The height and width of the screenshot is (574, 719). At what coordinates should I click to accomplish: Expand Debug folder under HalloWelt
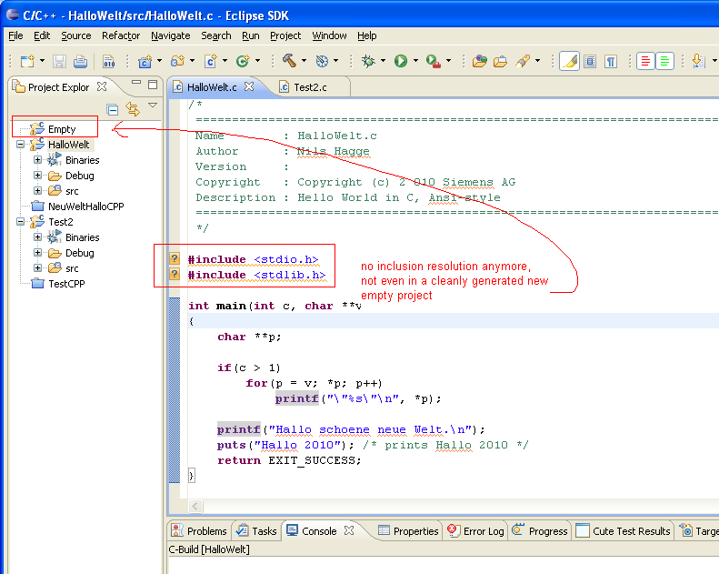(x=37, y=176)
